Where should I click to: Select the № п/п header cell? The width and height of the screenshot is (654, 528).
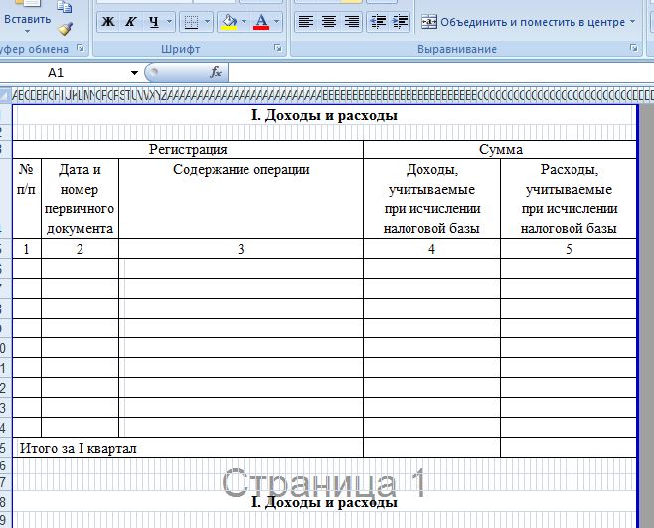(x=27, y=198)
